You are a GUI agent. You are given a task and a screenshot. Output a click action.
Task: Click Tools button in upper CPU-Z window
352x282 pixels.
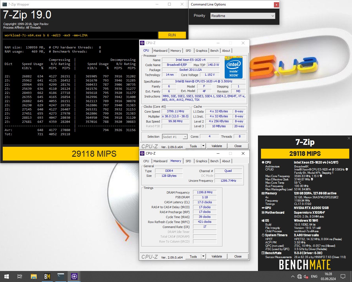(x=193, y=146)
